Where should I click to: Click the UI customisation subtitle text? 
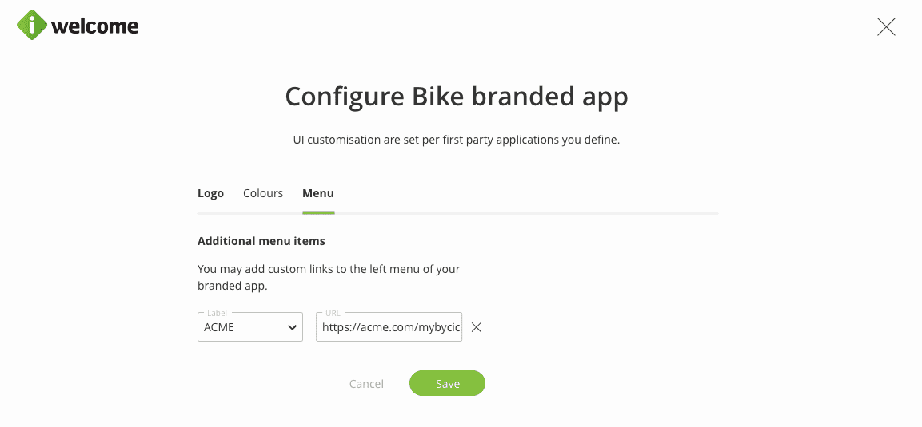(x=457, y=140)
